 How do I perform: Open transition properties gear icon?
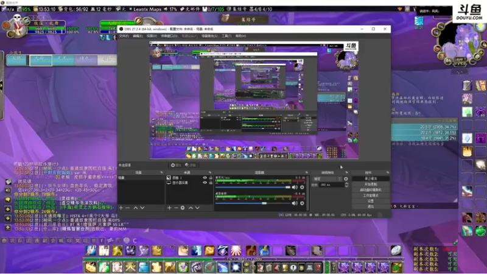pyautogui.click(x=346, y=179)
